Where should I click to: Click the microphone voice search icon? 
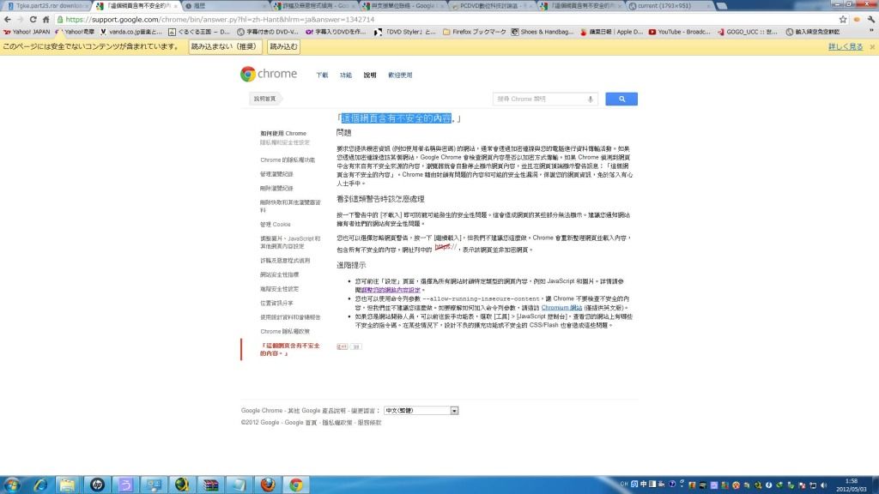click(591, 99)
